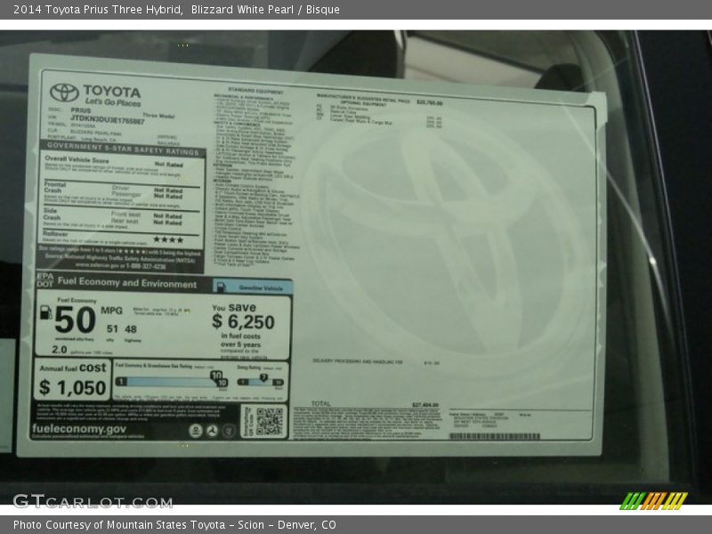Click the 'Fuel Economy and Environment' header

(x=127, y=283)
